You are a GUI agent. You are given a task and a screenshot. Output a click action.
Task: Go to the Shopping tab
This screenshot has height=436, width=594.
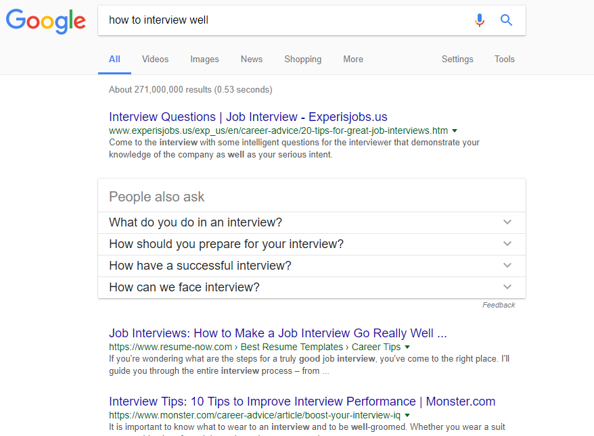(x=303, y=59)
